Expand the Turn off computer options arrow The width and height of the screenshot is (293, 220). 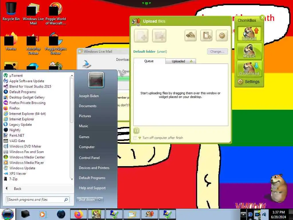[x=140, y=138]
